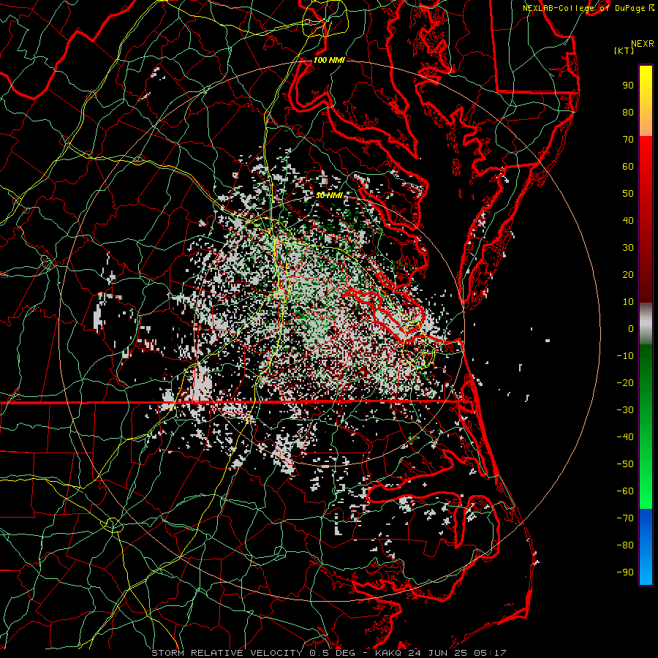Image resolution: width=658 pixels, height=658 pixels.
Task: Click the 30 value on velocity scale
Action: pos(628,248)
